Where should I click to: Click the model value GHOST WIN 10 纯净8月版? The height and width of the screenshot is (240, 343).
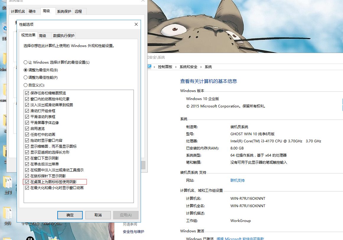[x=252, y=134]
